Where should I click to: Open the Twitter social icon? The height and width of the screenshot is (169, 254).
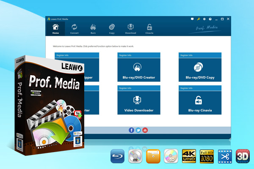tap(138, 130)
